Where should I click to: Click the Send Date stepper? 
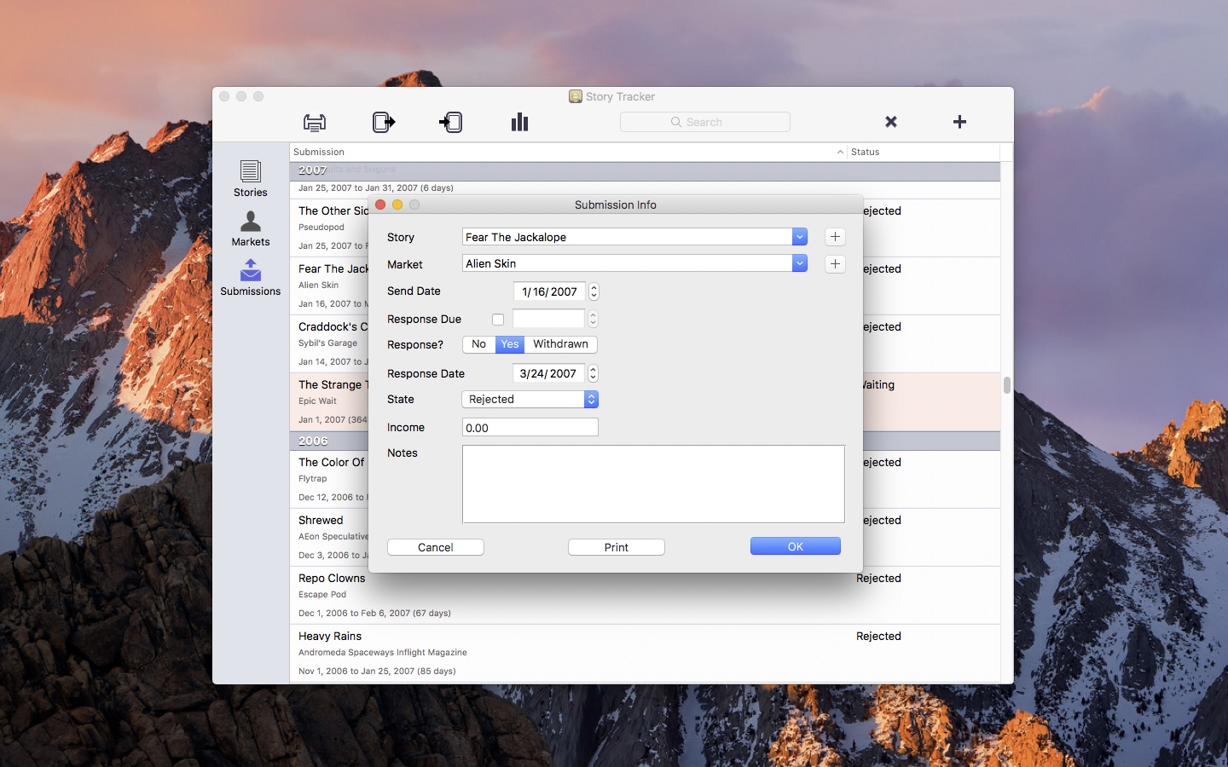594,291
